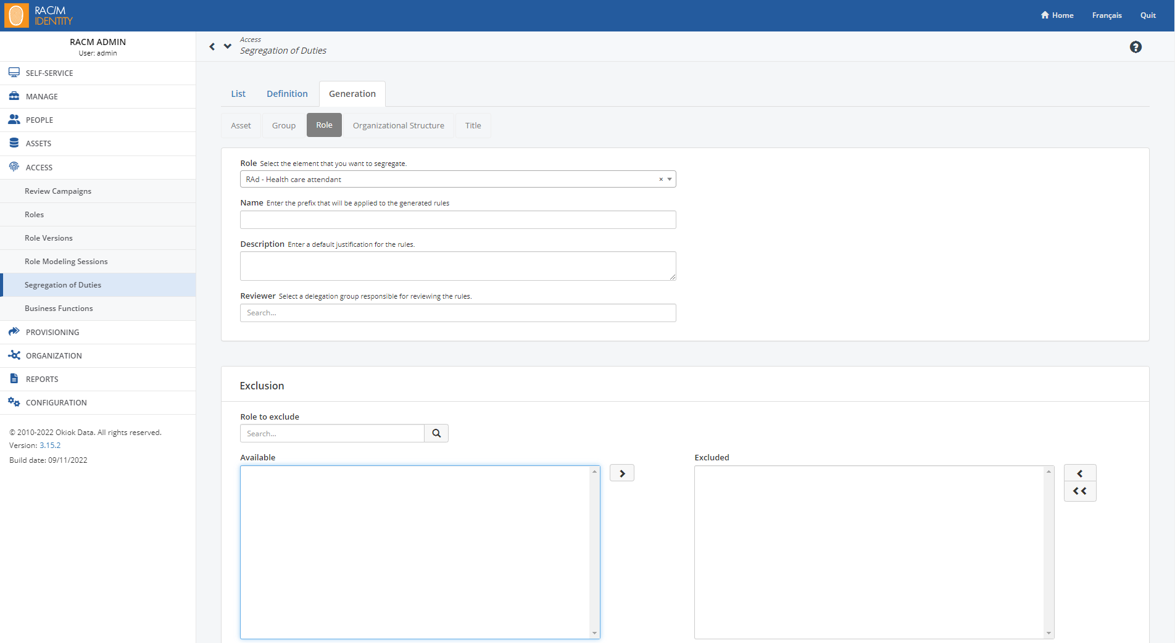Search roles with magnifier button

436,433
